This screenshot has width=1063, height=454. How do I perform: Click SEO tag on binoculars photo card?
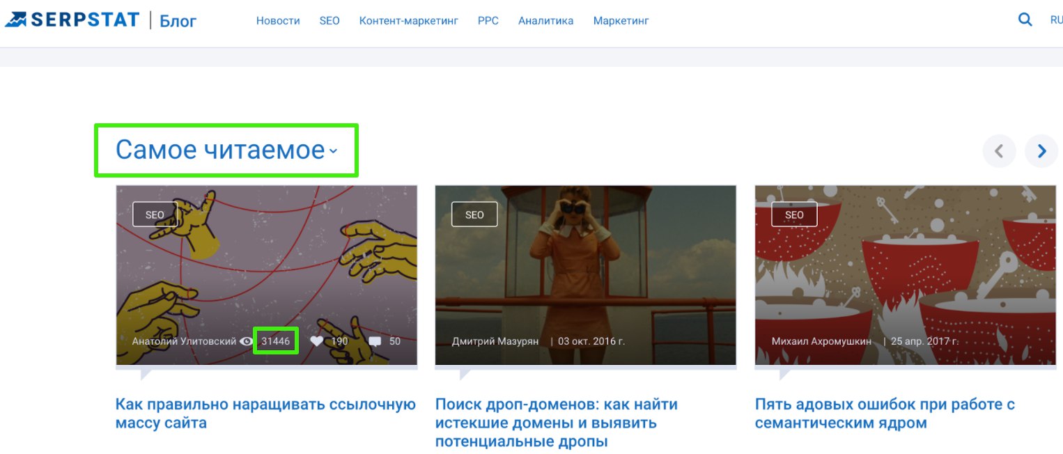[474, 214]
